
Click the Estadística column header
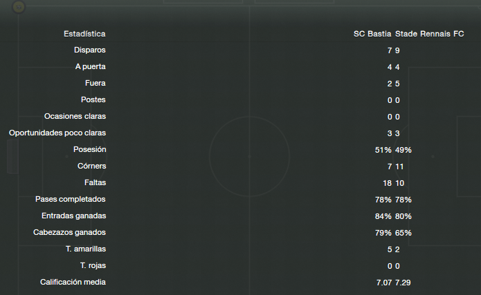point(84,34)
